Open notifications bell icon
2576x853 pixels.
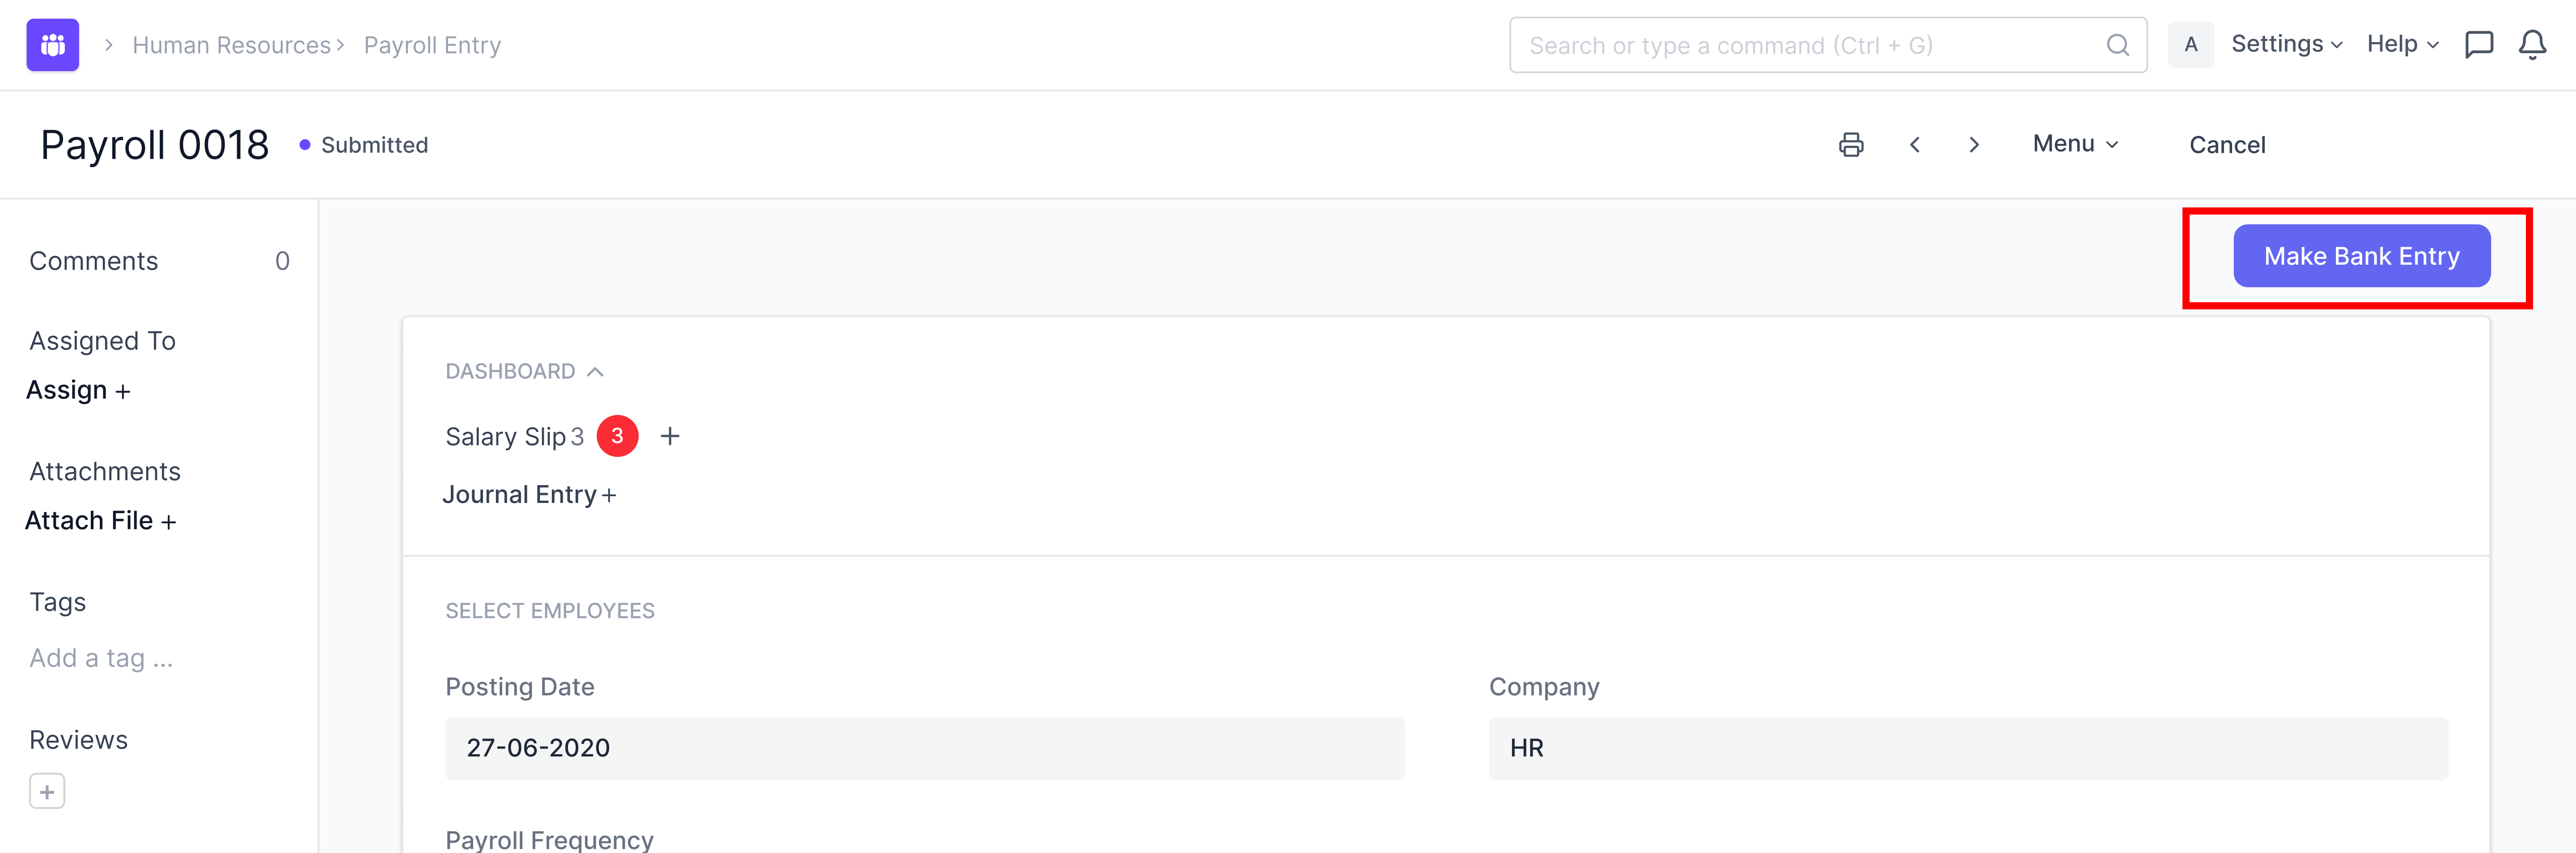(2532, 45)
